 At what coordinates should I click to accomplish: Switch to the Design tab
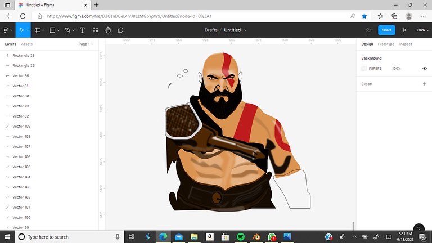pos(367,44)
